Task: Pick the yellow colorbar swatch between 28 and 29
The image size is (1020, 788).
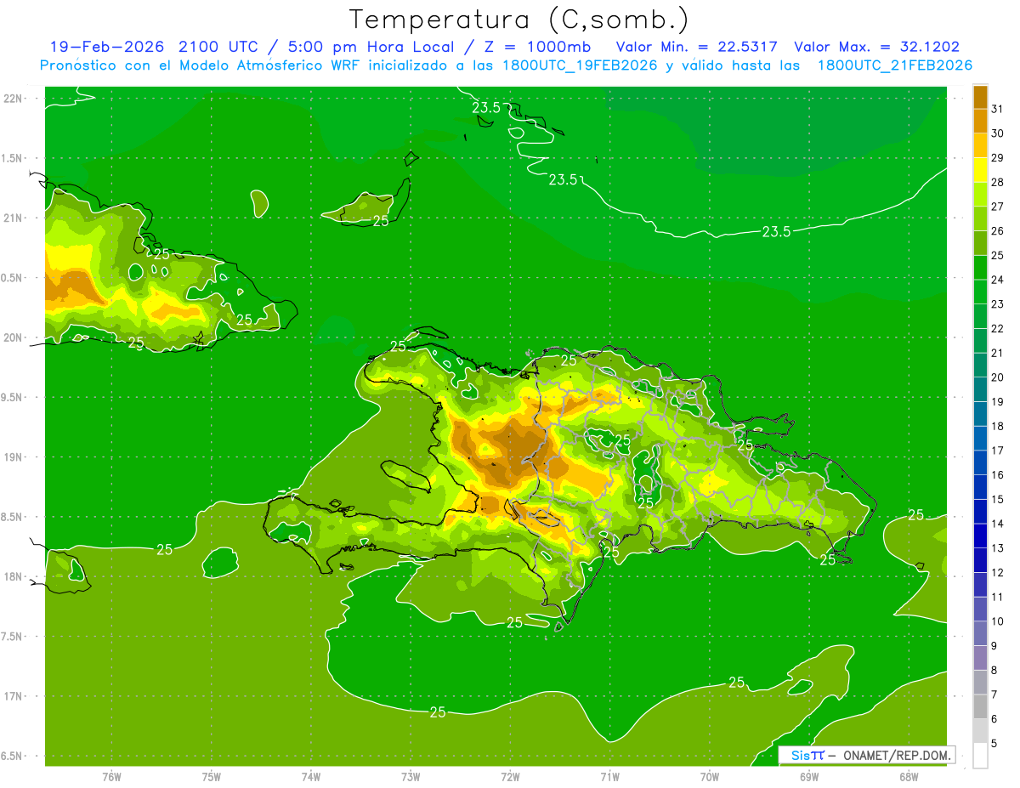Action: (x=980, y=170)
